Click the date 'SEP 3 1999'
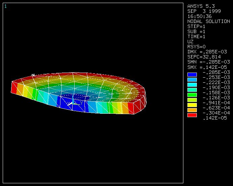Viewport: 233px width, 186px height. tap(204, 11)
